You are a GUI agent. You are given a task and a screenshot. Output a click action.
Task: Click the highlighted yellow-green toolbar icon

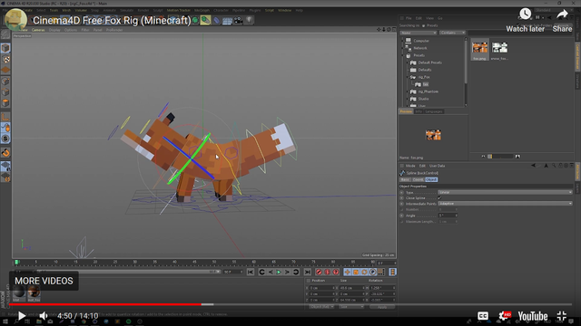pos(205,20)
